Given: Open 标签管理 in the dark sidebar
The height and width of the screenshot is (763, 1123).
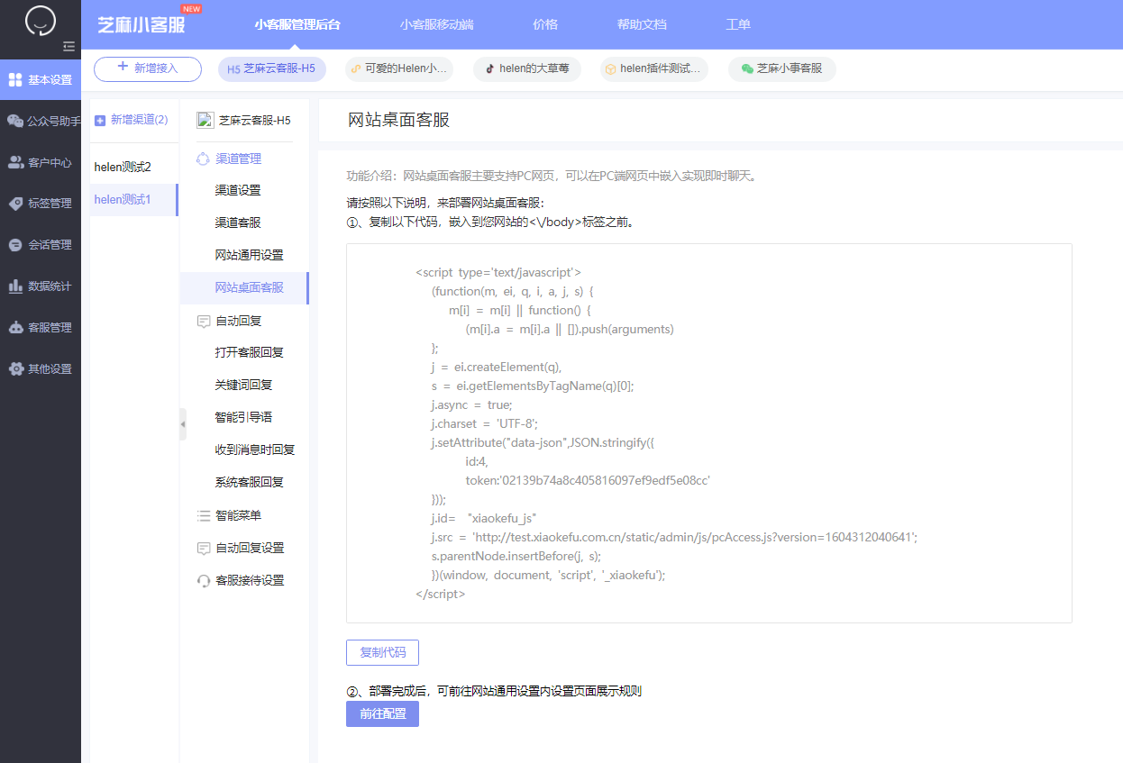Looking at the screenshot, I should (41, 204).
